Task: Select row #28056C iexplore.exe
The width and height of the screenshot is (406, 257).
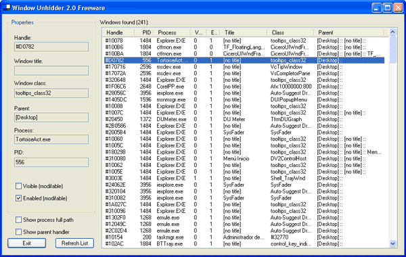Action: [x=244, y=93]
